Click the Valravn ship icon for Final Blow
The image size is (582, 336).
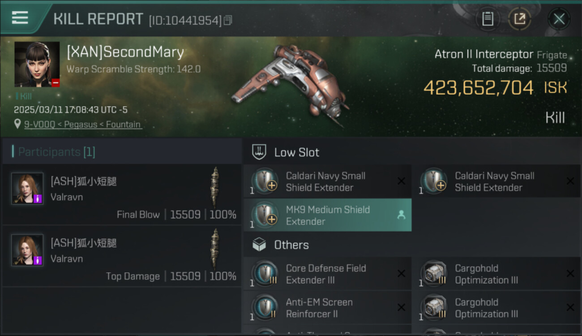[x=215, y=187]
